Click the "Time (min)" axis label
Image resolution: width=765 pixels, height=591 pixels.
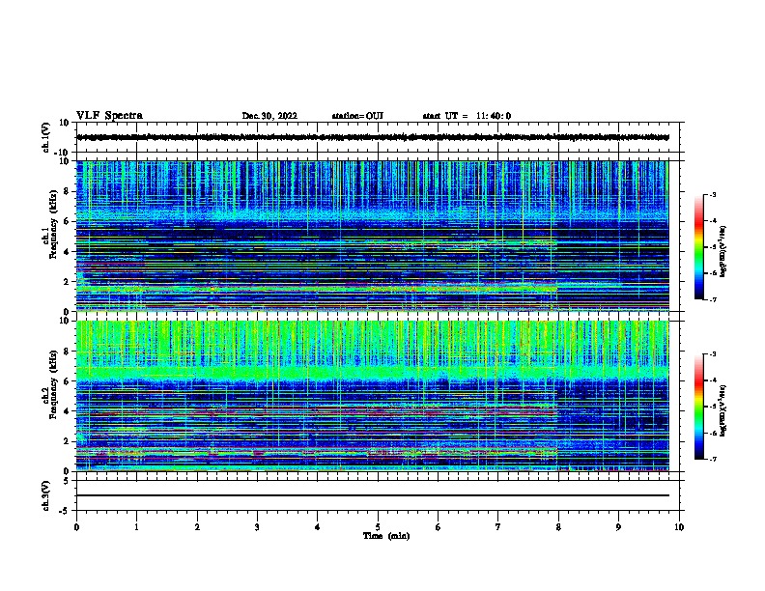pos(386,536)
